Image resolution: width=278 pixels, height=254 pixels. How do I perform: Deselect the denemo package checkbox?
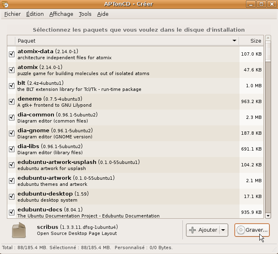click(x=12, y=101)
